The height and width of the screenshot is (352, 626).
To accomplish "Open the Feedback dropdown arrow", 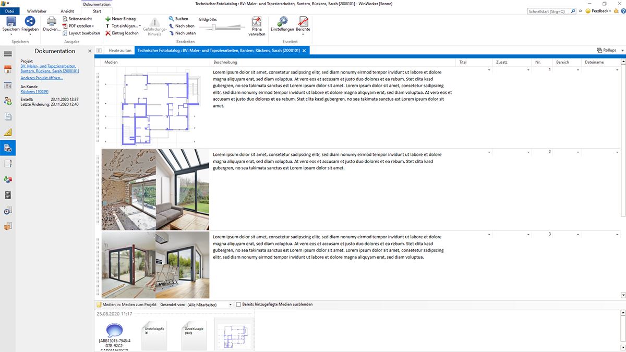I will 609,11.
